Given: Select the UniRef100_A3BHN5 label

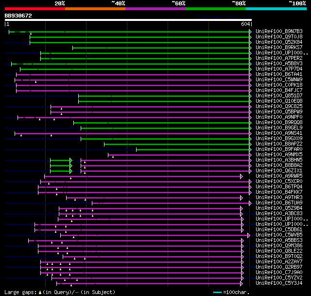Looking at the screenshot, I should (x=279, y=160).
